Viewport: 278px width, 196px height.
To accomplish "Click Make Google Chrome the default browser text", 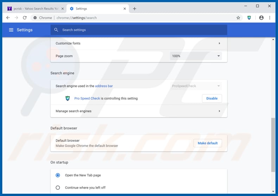I will pyautogui.click(x=87, y=146).
